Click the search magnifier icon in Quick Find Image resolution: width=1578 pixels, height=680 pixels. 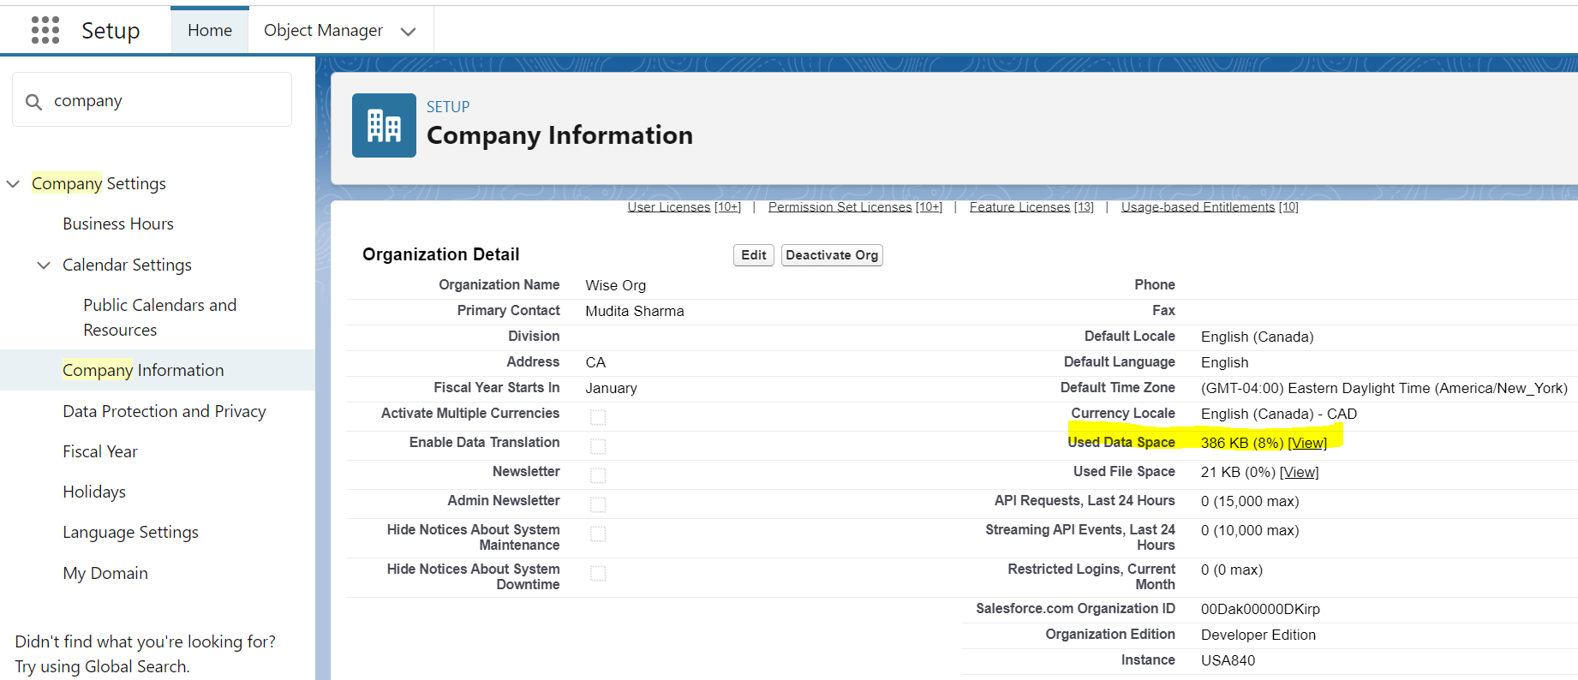coord(33,102)
